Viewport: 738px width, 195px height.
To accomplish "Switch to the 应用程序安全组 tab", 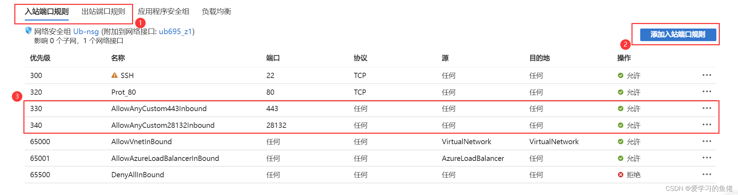I will [163, 11].
